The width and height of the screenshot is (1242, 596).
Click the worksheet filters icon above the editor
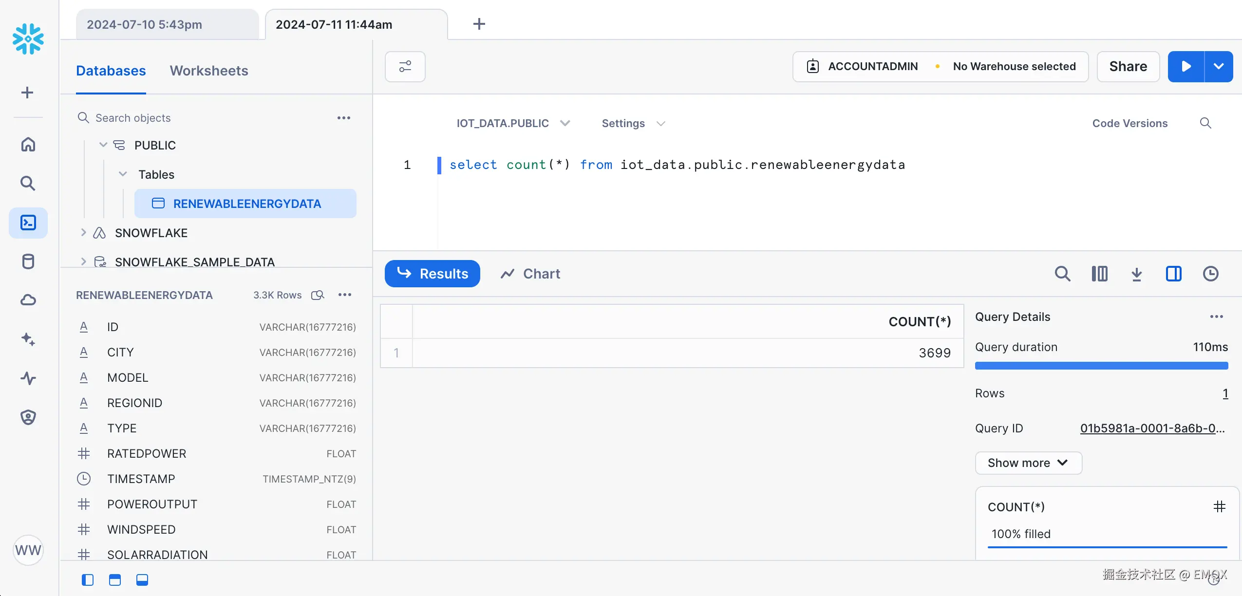[405, 66]
